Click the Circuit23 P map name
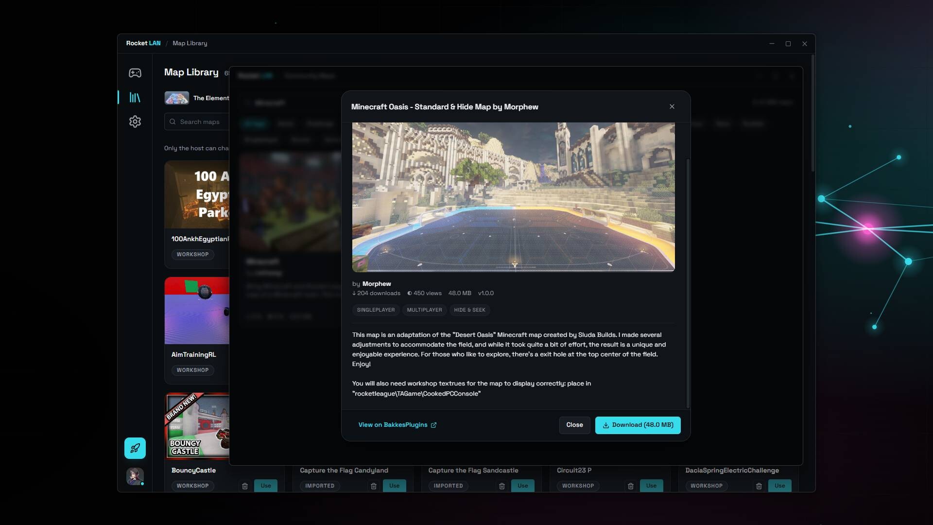This screenshot has width=933, height=525. click(574, 471)
